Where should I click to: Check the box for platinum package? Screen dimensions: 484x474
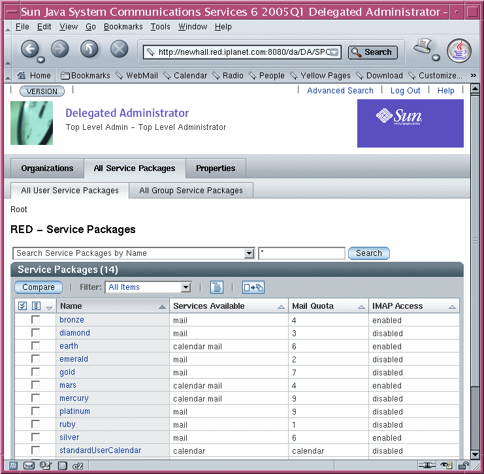[35, 411]
